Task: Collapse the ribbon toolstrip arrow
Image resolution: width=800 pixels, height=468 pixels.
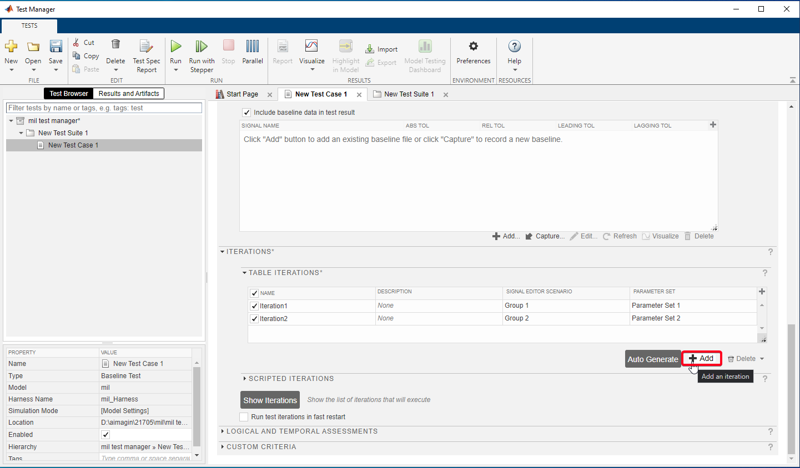Action: click(792, 80)
